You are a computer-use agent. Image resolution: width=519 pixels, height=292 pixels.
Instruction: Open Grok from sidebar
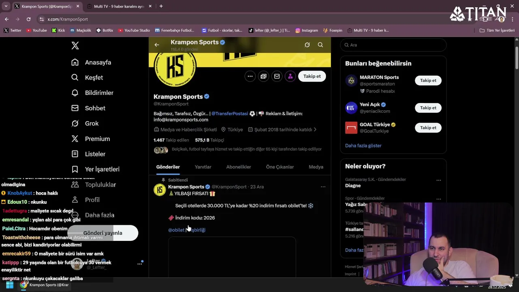pos(85,123)
